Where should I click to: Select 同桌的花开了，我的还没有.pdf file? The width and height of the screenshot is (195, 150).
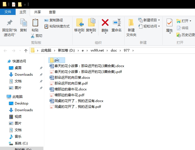coord(75,107)
